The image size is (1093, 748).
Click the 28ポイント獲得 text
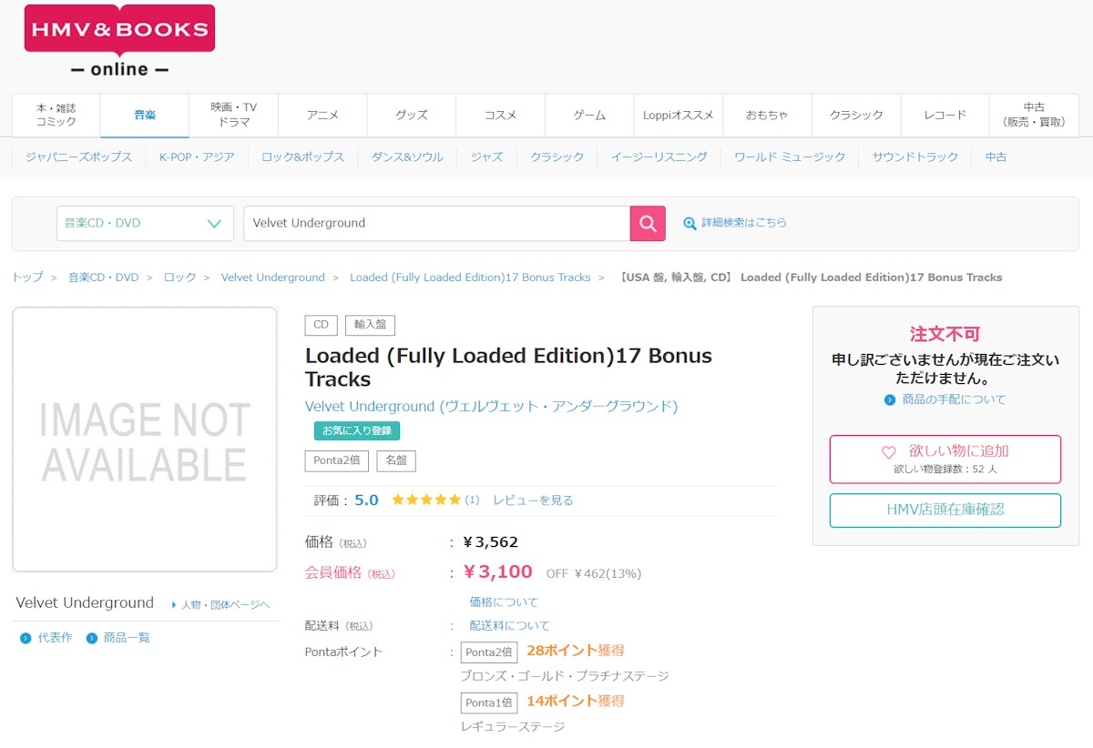click(x=576, y=651)
